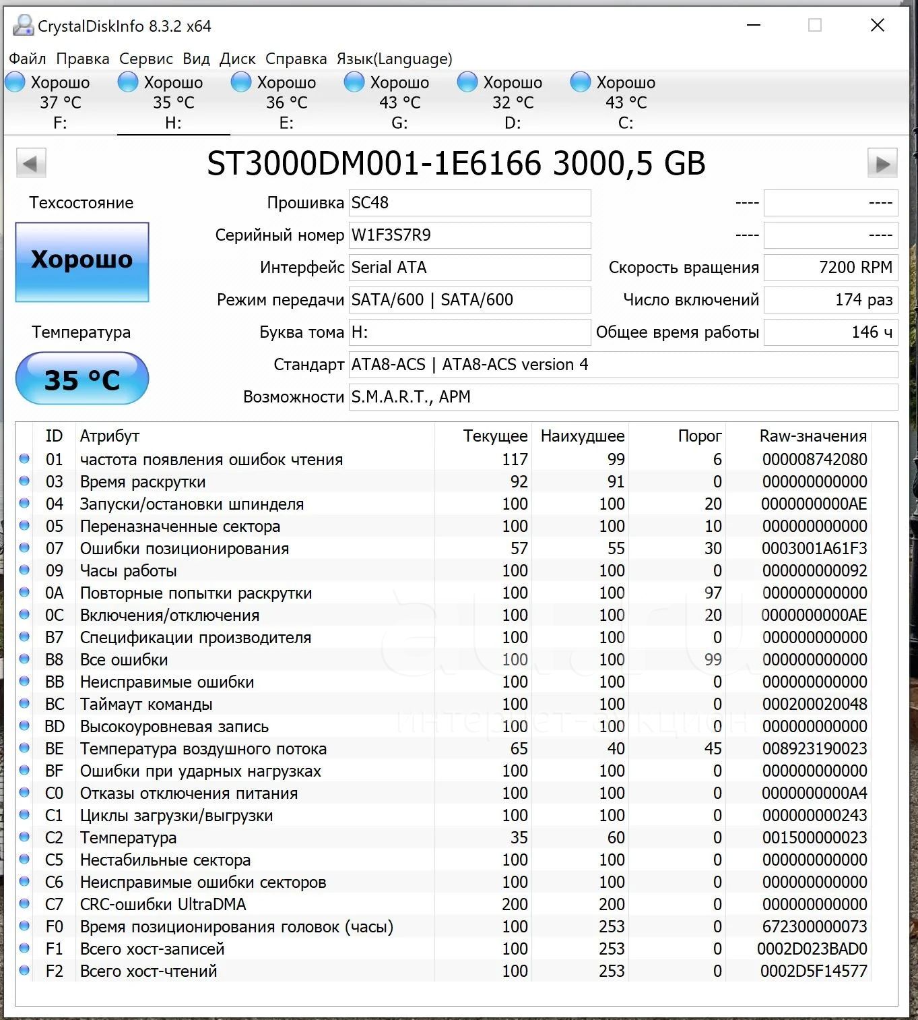Open the Язык(Language) menu

click(x=395, y=59)
